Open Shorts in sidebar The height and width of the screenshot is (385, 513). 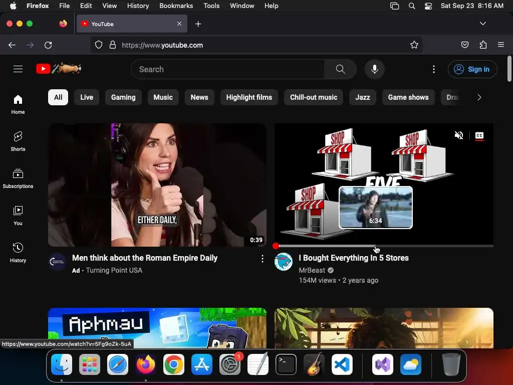click(18, 141)
